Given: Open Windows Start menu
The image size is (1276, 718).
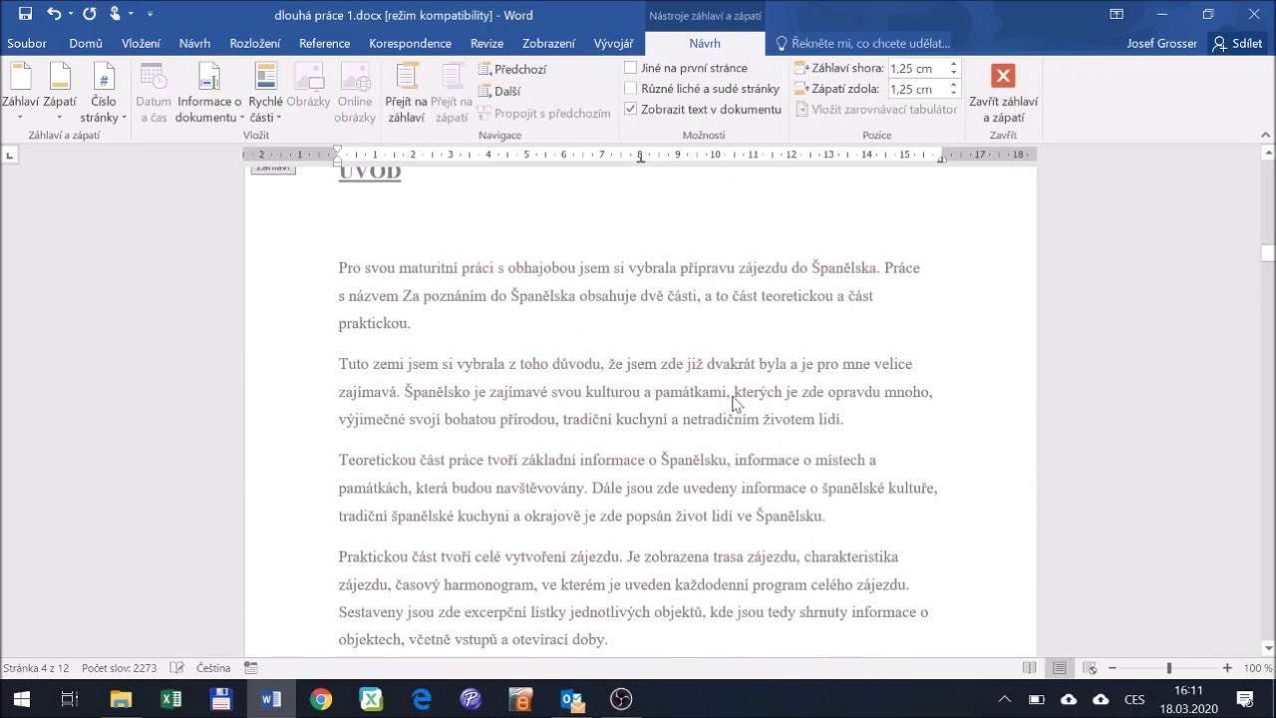Looking at the screenshot, I should (x=21, y=699).
